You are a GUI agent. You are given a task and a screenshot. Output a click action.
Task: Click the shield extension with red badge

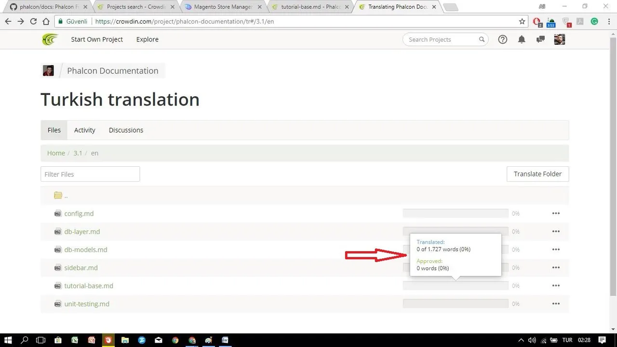(x=566, y=22)
